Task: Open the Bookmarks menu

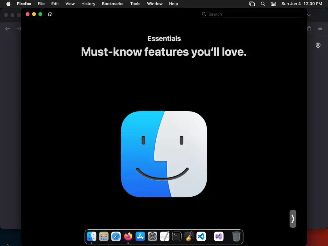Action: tap(112, 4)
